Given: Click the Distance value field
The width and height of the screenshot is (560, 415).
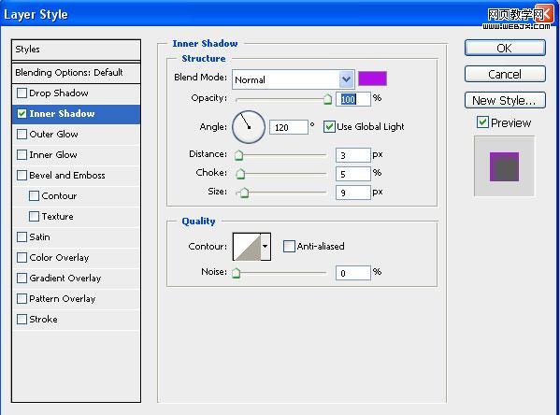Looking at the screenshot, I should (x=353, y=155).
